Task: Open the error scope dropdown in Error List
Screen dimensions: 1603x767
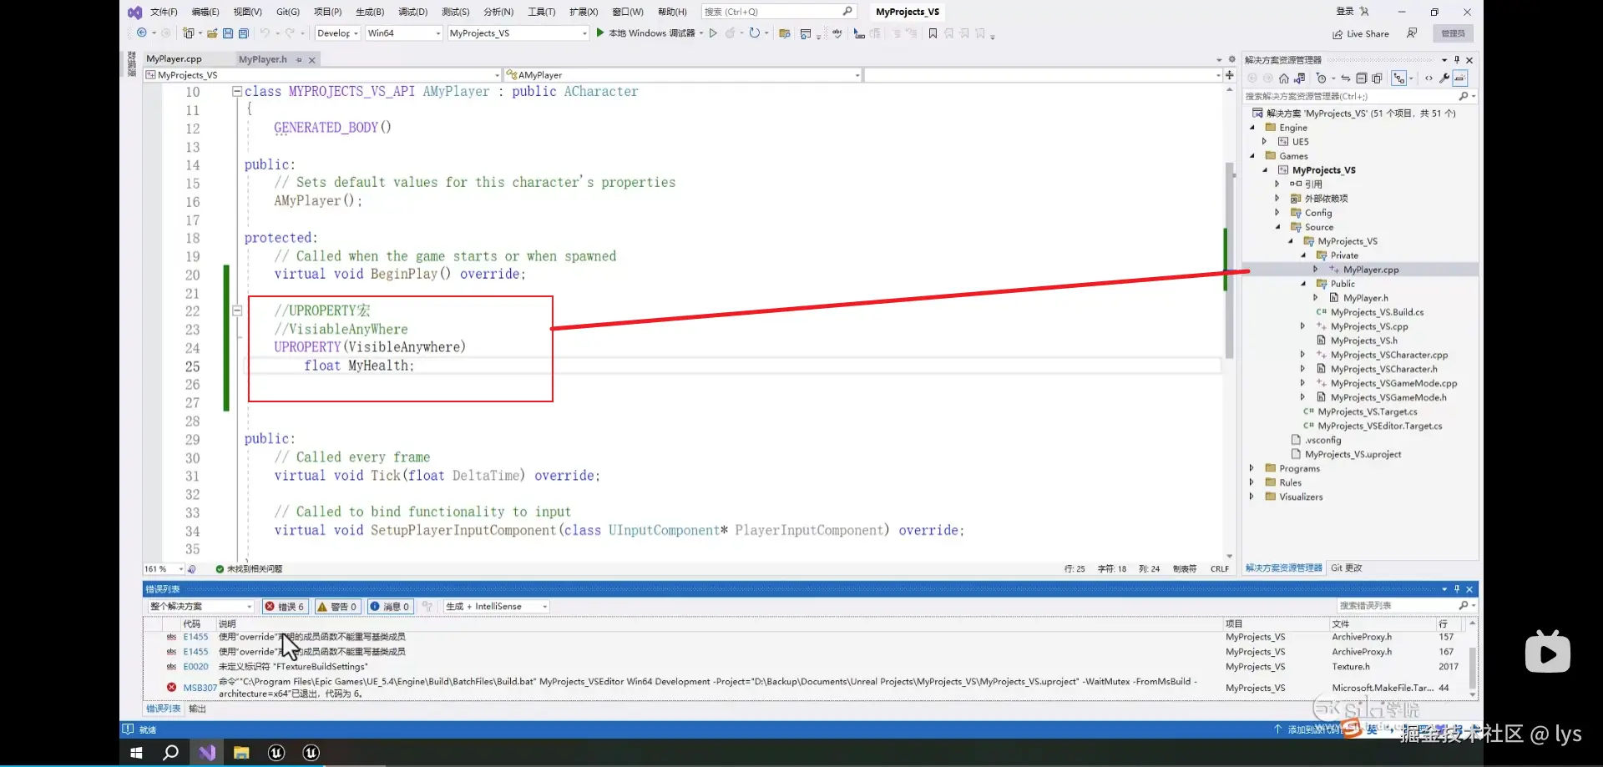Action: point(200,607)
